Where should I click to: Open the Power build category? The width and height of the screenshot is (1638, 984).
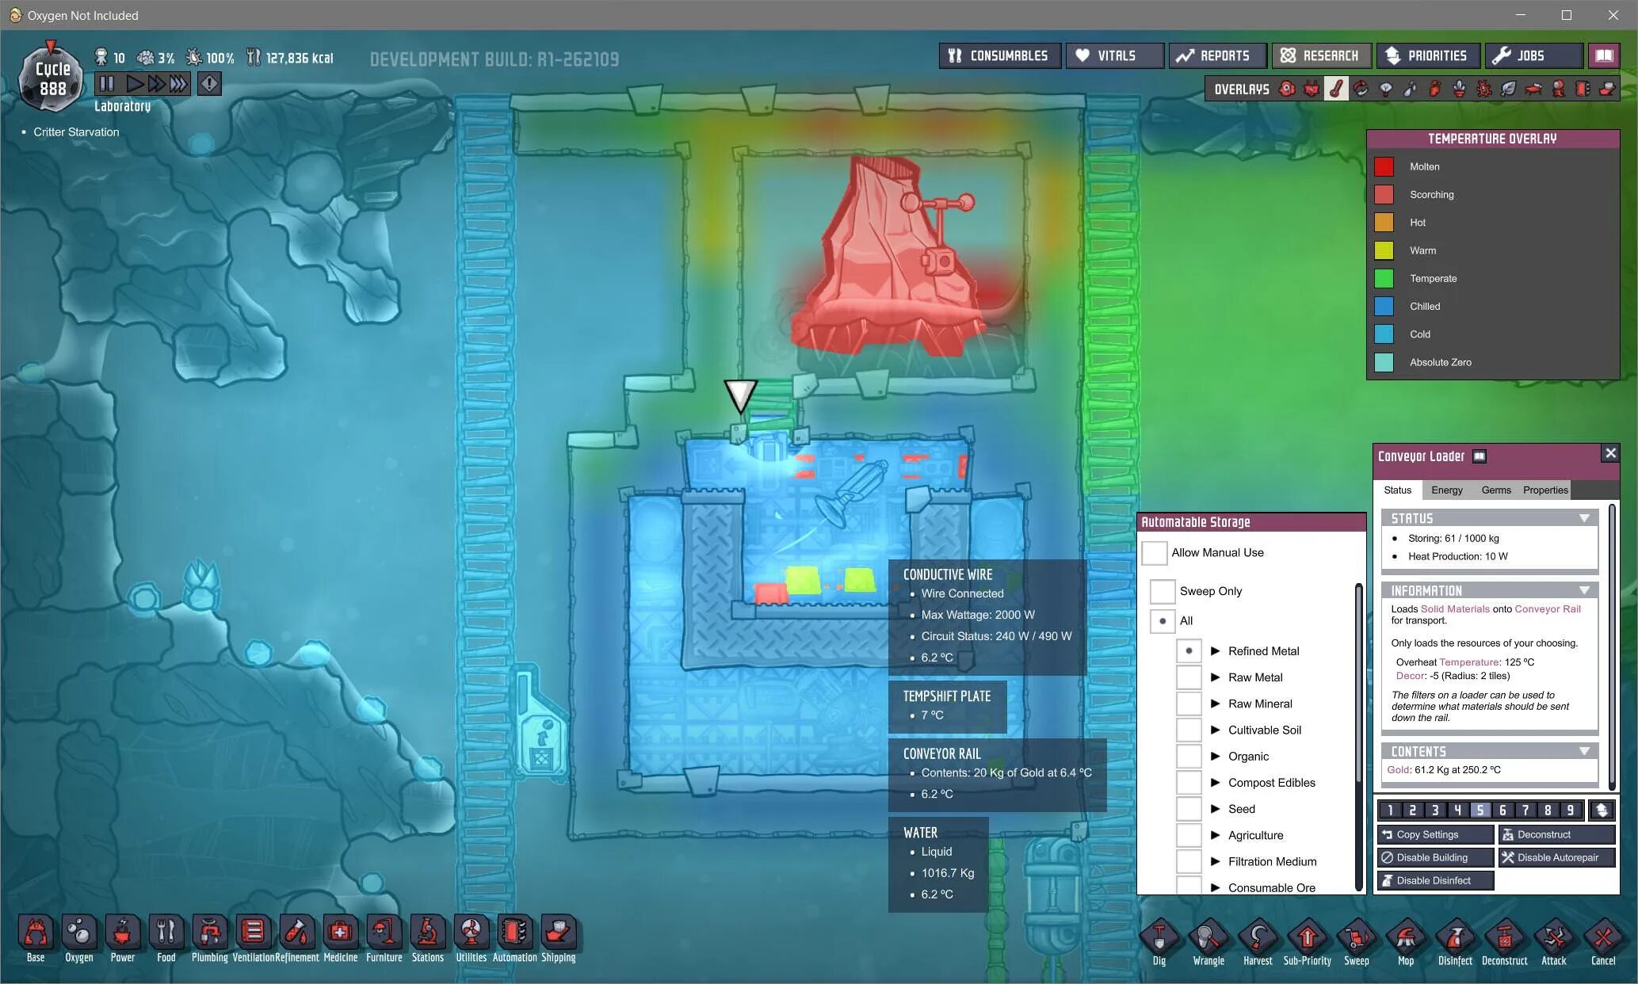123,933
